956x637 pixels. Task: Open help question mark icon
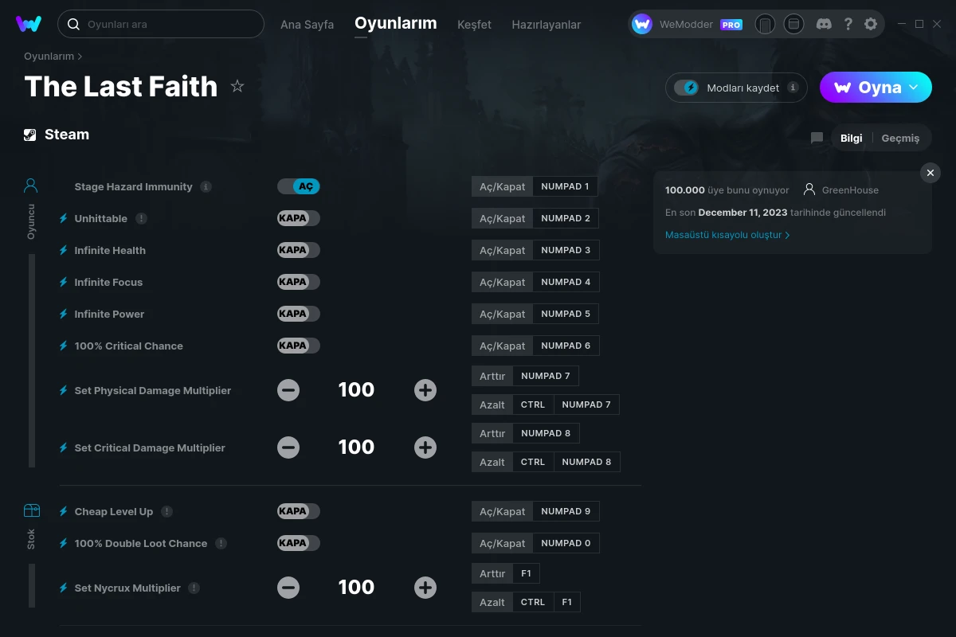(x=848, y=24)
